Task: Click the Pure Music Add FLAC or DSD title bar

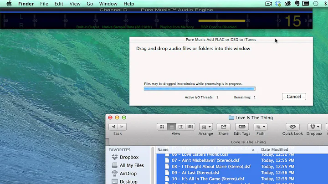Action: coord(221,40)
